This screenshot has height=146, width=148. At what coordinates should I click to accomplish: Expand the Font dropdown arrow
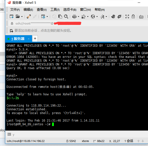pos(106,17)
